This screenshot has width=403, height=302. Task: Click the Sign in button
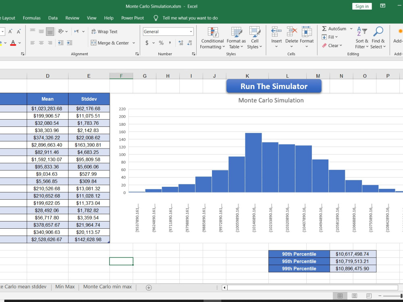pos(361,6)
